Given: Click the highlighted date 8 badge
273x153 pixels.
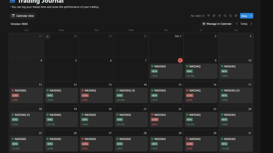Looking at the screenshot, I should pos(180,60).
